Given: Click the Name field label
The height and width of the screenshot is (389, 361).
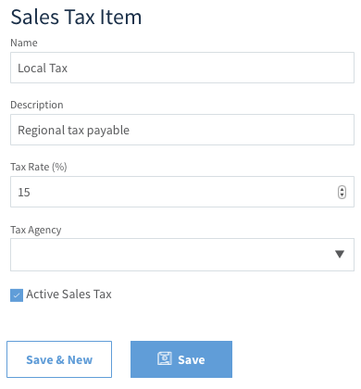Looking at the screenshot, I should tap(24, 43).
